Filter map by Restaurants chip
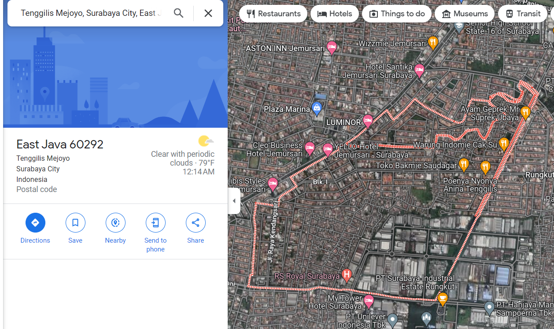The image size is (554, 329). click(273, 14)
